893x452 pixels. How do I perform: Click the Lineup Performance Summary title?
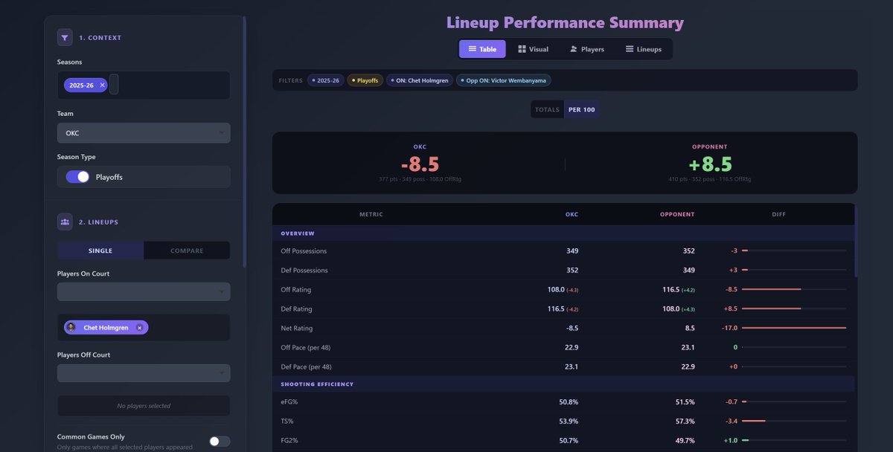point(565,22)
